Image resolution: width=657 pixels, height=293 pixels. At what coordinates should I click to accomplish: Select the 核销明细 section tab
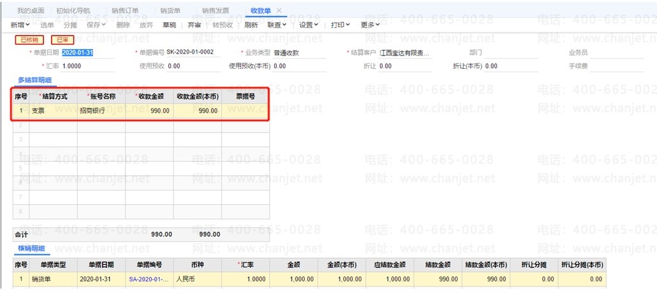point(31,248)
